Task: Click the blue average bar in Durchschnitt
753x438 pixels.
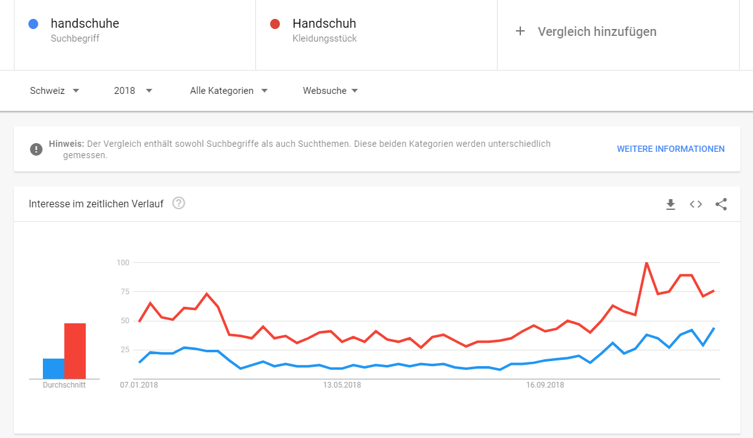Action: tap(54, 369)
